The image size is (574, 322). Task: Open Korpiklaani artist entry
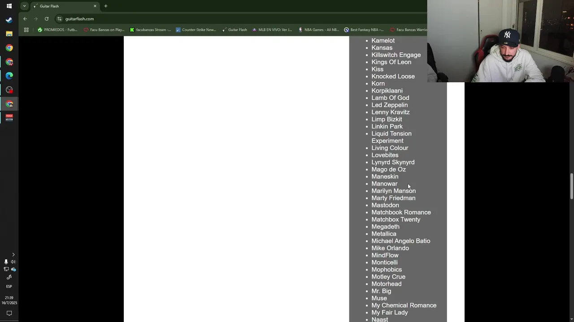[387, 91]
